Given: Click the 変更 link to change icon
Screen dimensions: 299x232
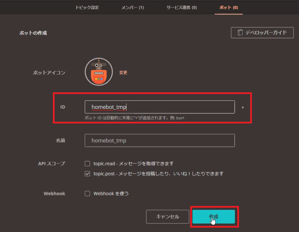Looking at the screenshot, I should (x=123, y=72).
